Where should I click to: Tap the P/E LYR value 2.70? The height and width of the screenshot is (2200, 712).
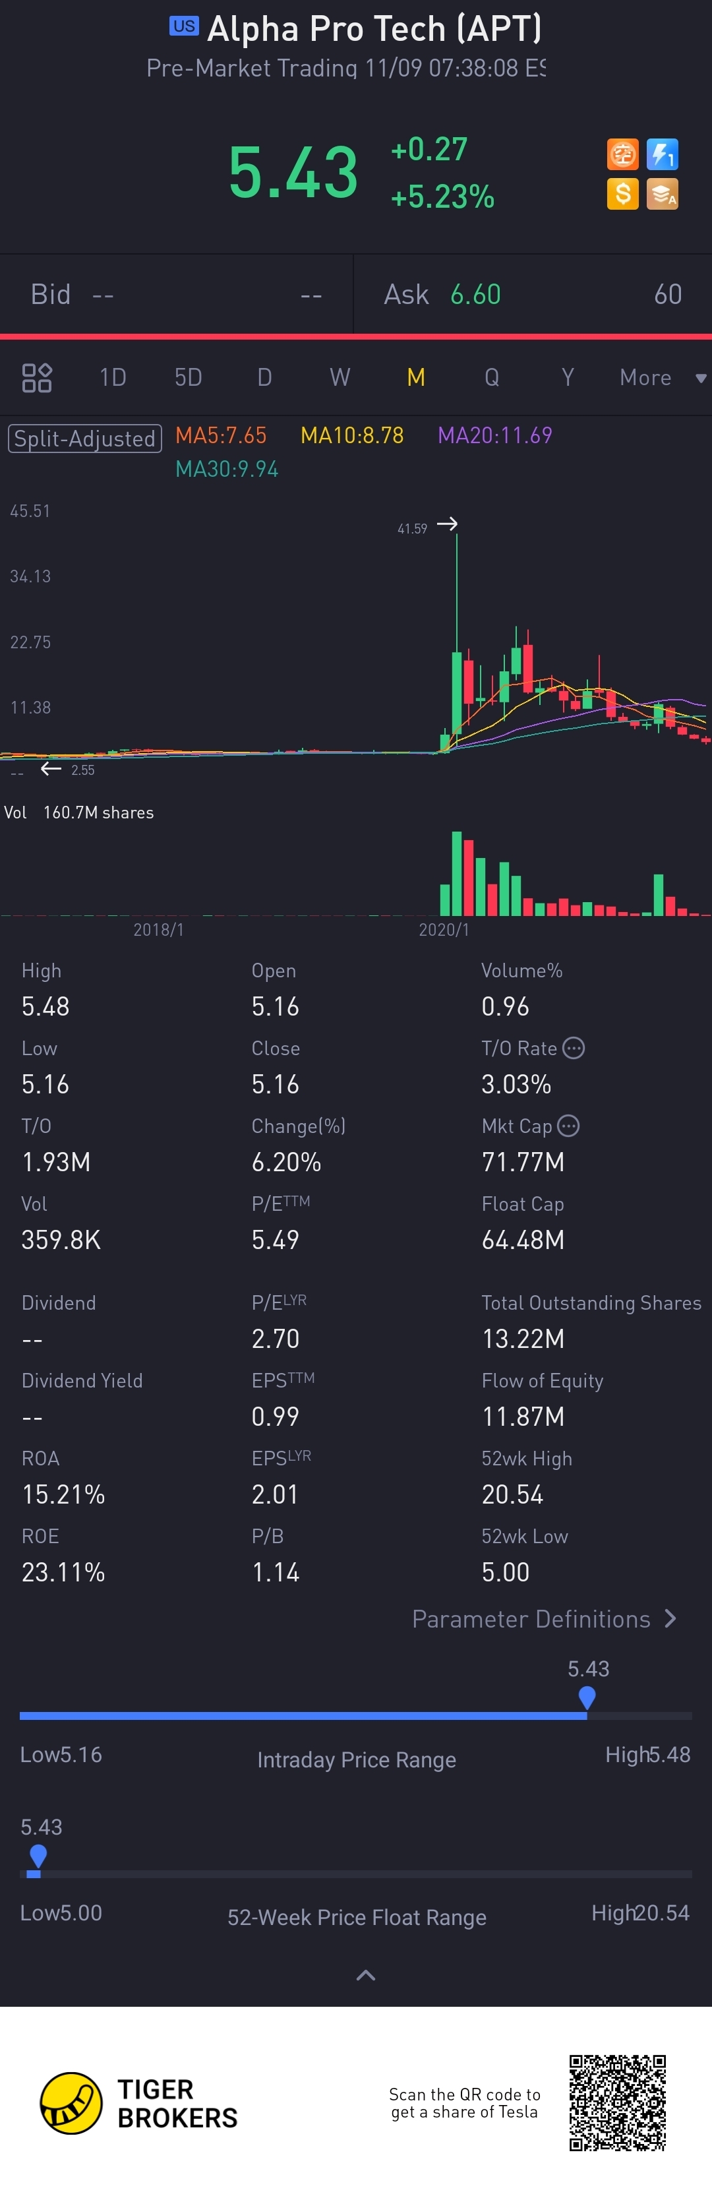275,1338
